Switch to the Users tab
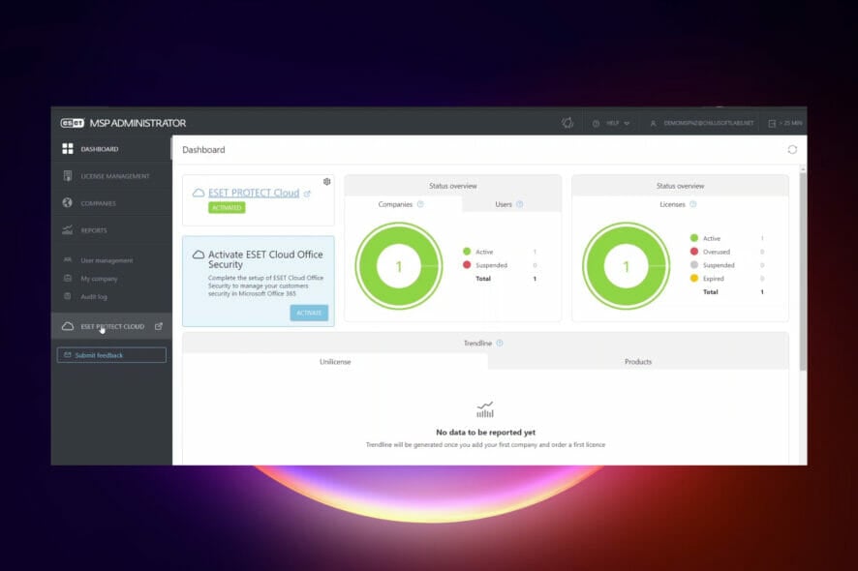Image resolution: width=858 pixels, height=571 pixels. pos(510,204)
